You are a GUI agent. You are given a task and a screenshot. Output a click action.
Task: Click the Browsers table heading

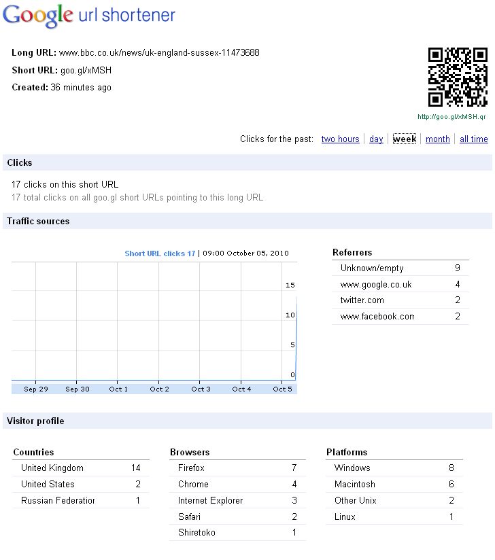tap(190, 452)
